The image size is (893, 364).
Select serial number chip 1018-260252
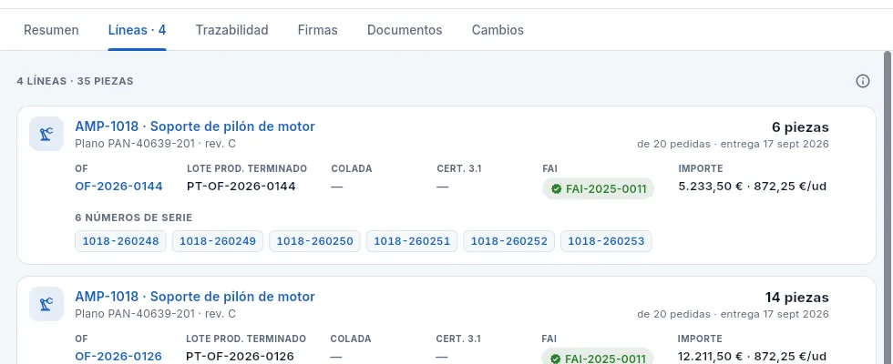(x=509, y=241)
